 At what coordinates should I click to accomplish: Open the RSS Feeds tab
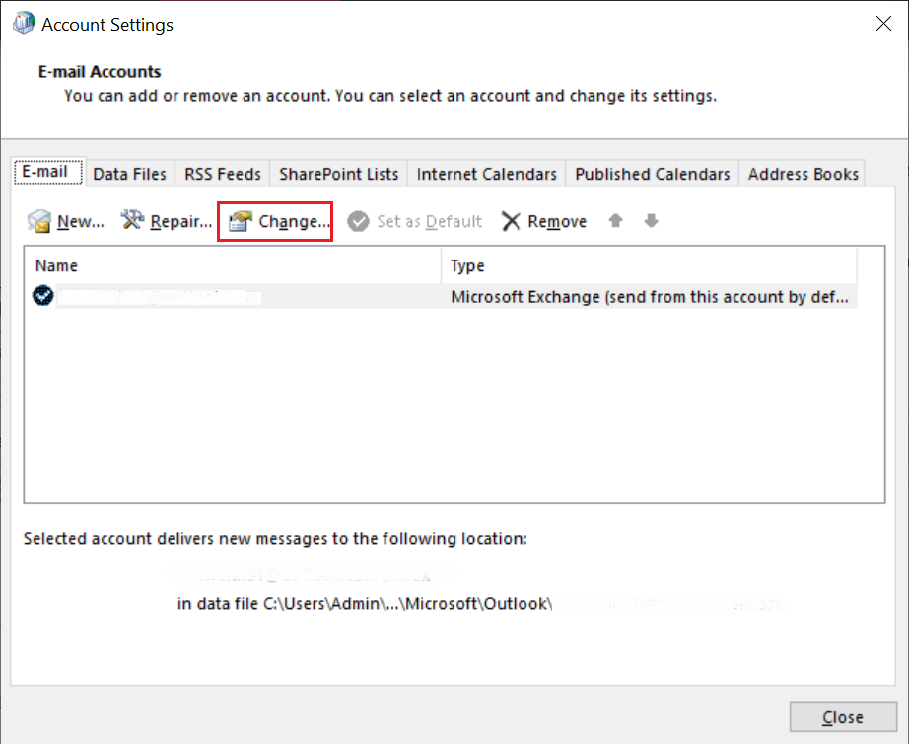click(223, 174)
